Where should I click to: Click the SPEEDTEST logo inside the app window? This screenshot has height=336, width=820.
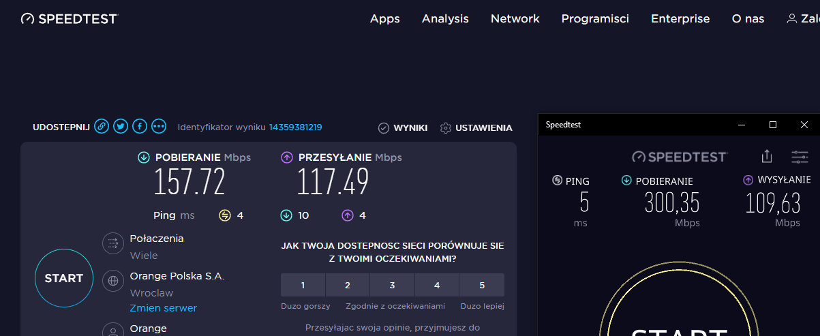point(680,157)
